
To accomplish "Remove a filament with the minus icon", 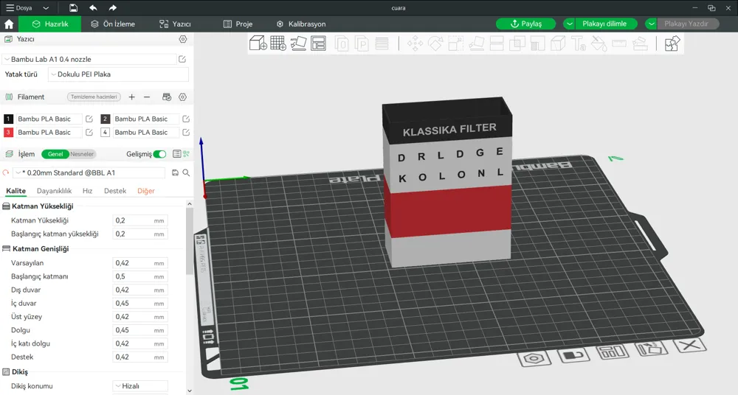I will point(147,97).
